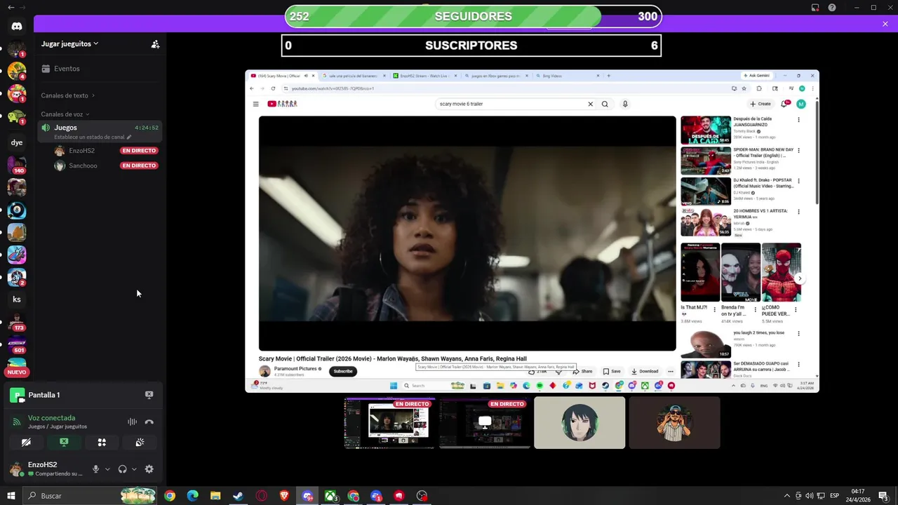Click the Discord taskbar icon

click(x=307, y=496)
